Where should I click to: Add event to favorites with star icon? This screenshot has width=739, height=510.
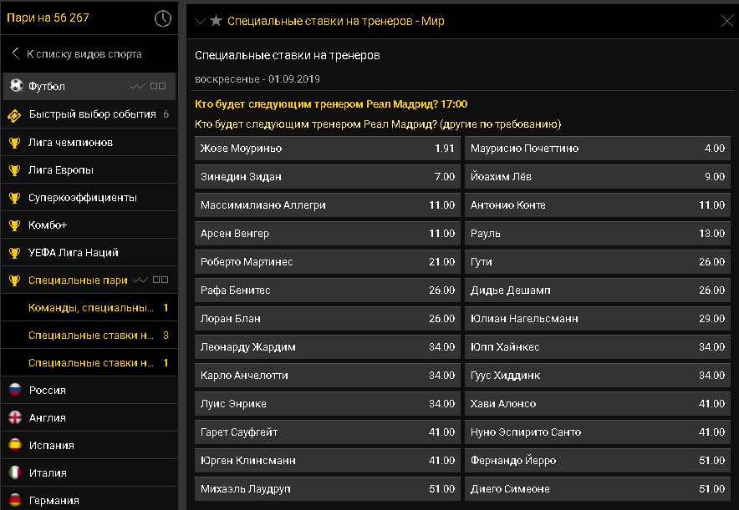[216, 21]
